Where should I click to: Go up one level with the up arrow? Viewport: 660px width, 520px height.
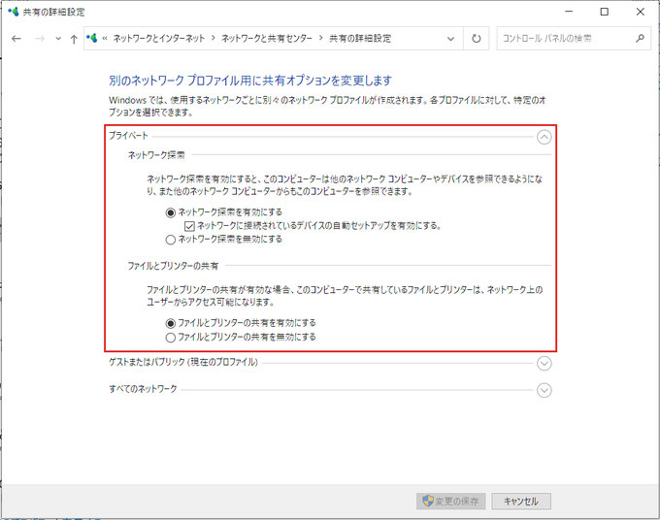(74, 39)
